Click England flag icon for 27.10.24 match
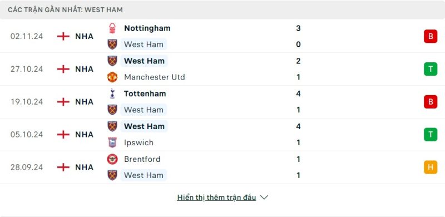Screen dimensions: 445x217 coord(63,69)
